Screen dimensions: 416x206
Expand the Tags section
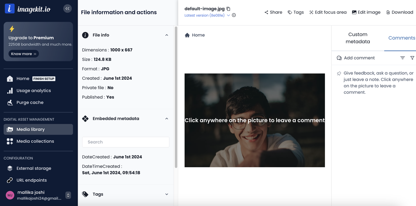tap(167, 194)
